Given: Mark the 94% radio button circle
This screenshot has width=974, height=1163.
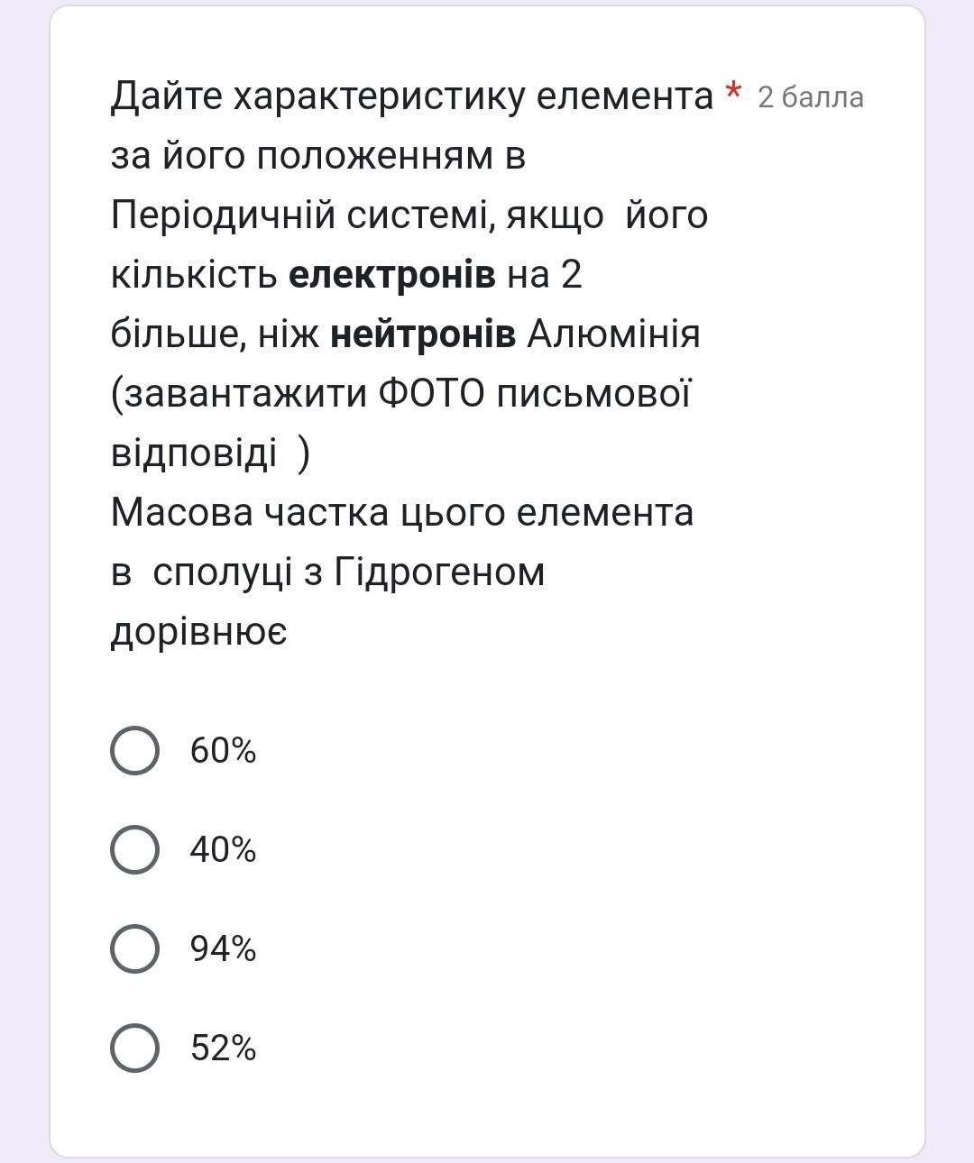Looking at the screenshot, I should click(134, 948).
